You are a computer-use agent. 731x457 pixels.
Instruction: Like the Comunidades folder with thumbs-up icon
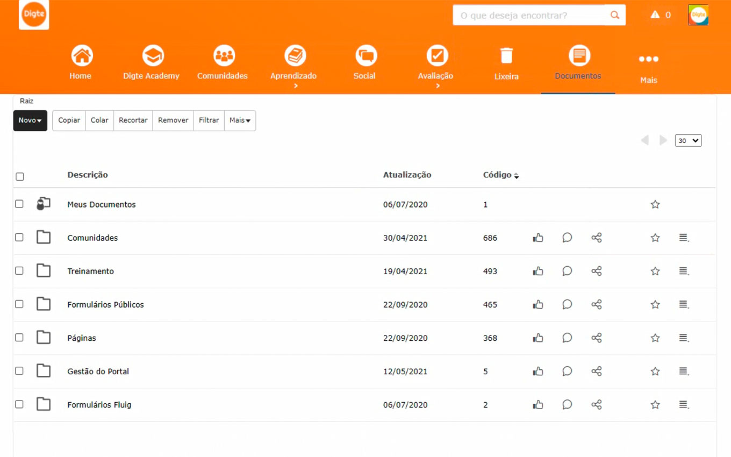[538, 238]
